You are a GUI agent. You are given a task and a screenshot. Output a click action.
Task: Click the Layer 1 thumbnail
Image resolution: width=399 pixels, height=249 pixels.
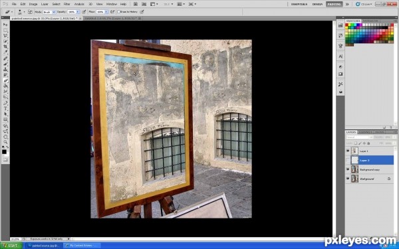(354, 151)
